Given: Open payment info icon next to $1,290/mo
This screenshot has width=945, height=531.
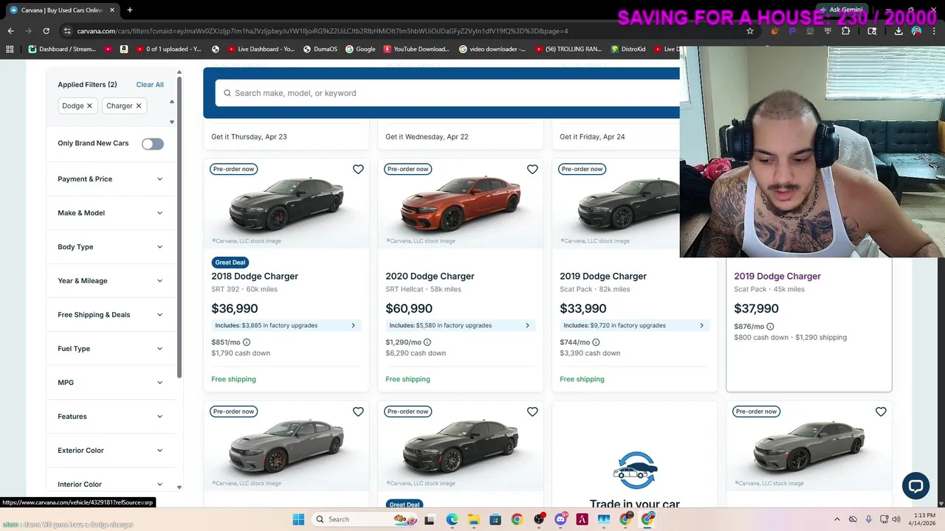Looking at the screenshot, I should coord(427,342).
